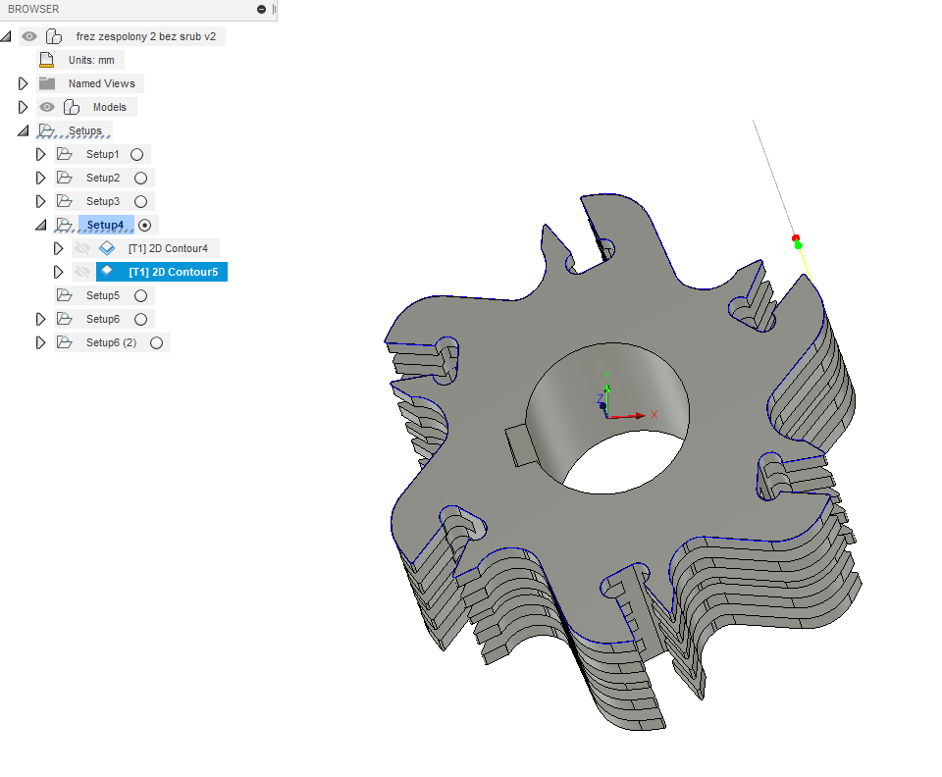Click the Setup6 folder icon
Screen dimensions: 942x777
click(x=65, y=318)
